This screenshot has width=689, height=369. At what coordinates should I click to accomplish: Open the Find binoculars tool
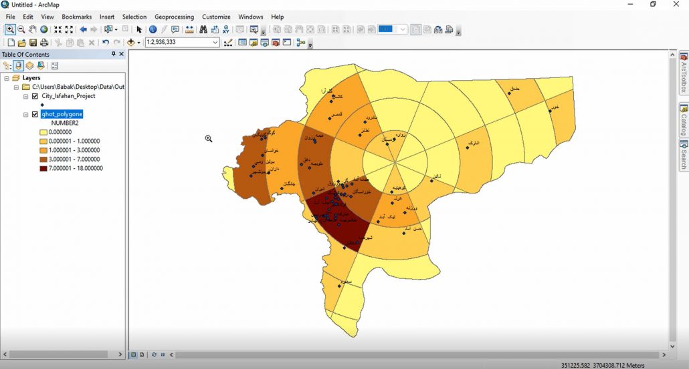tap(203, 29)
